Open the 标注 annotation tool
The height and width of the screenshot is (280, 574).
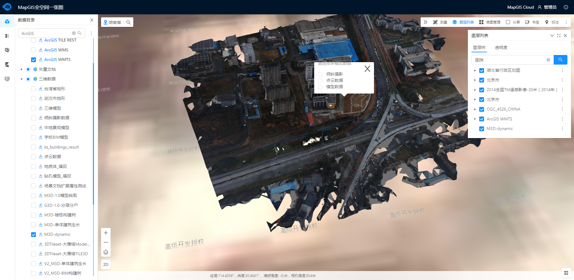pyautogui.click(x=552, y=22)
